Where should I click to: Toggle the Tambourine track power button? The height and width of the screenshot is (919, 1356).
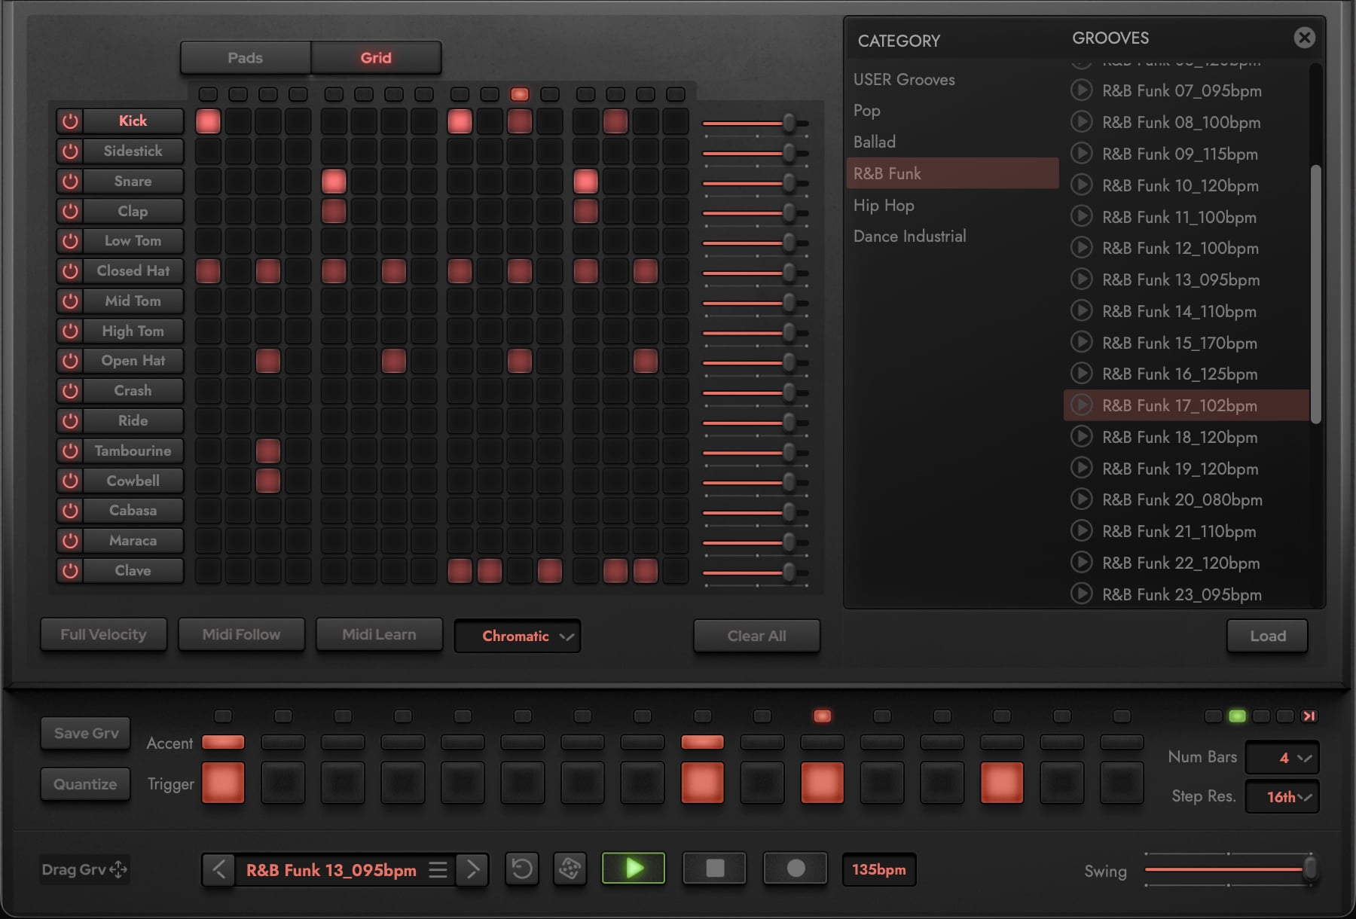70,451
